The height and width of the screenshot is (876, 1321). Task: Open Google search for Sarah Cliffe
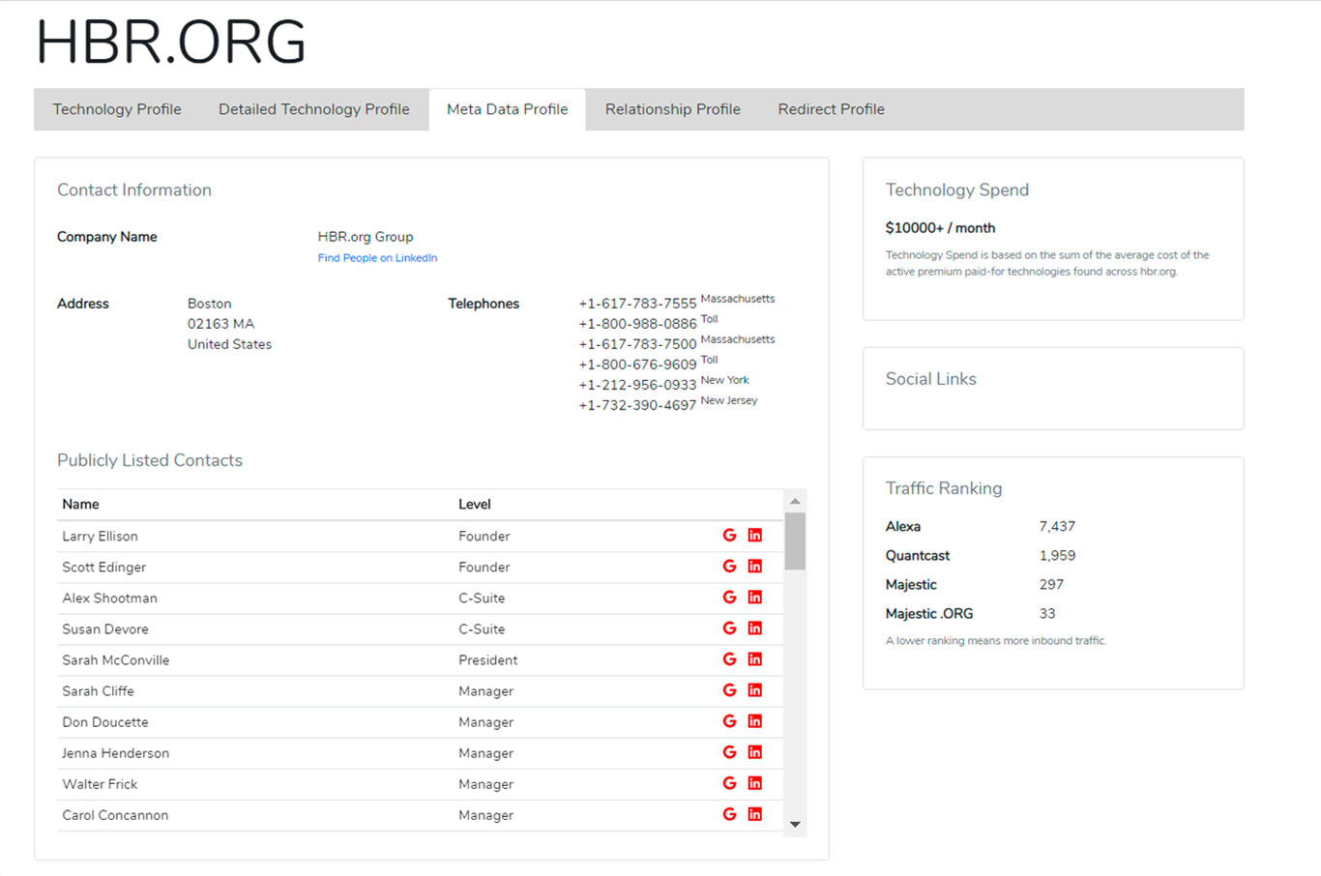click(729, 690)
